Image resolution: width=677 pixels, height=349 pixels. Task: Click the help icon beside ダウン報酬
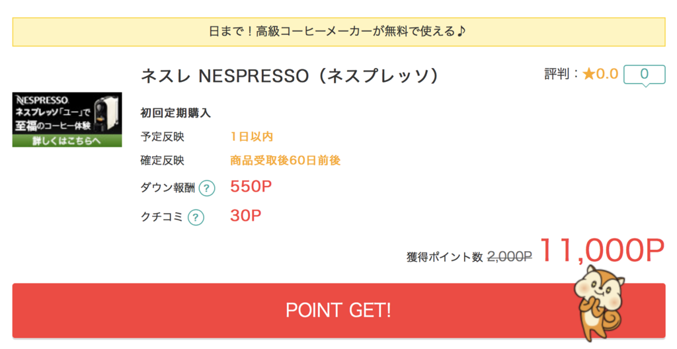(x=207, y=188)
